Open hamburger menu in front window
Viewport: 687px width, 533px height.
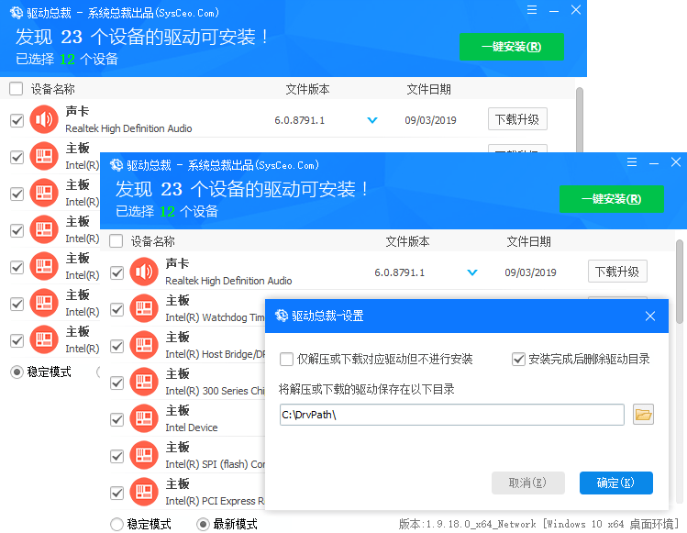632,162
